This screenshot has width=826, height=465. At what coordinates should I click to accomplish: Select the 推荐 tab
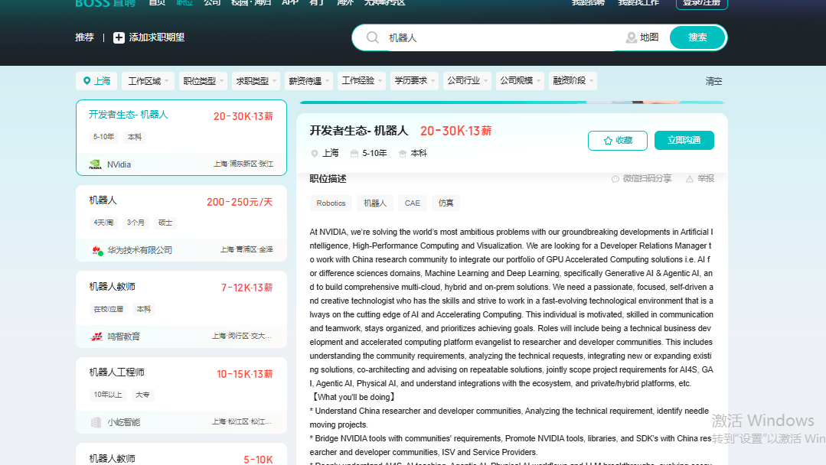pyautogui.click(x=84, y=37)
